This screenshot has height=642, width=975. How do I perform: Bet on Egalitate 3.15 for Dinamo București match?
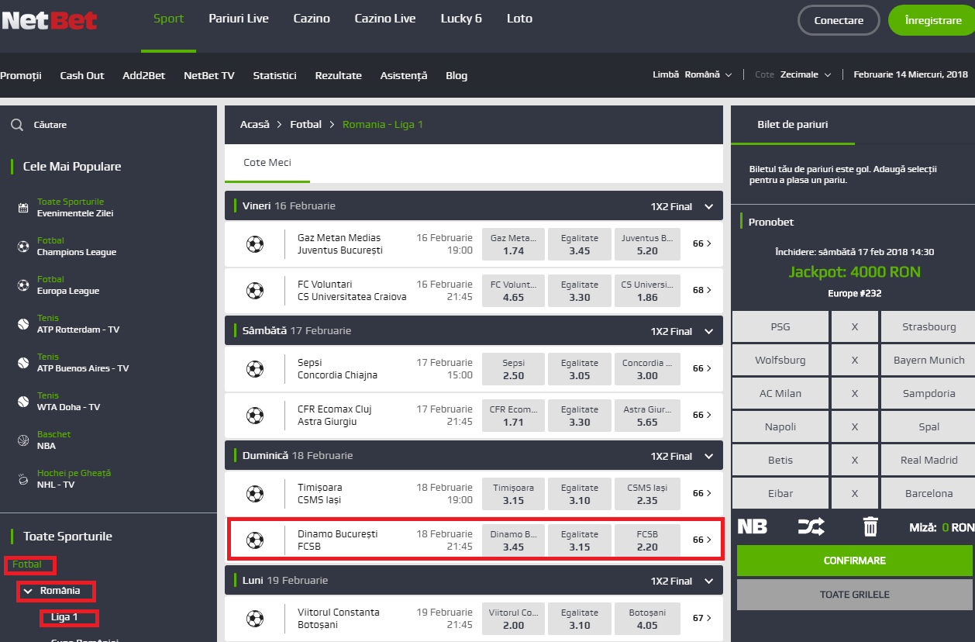580,540
